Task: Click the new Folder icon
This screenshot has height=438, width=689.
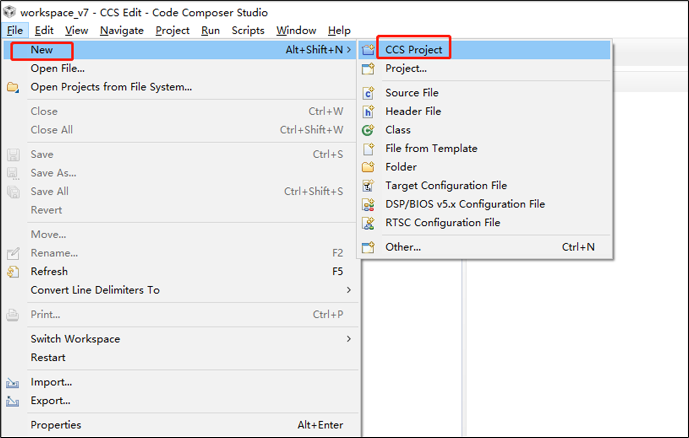Action: coord(368,167)
